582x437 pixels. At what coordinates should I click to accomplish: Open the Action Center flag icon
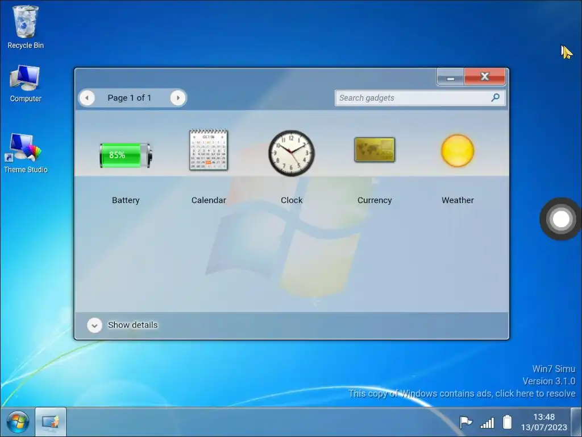465,423
